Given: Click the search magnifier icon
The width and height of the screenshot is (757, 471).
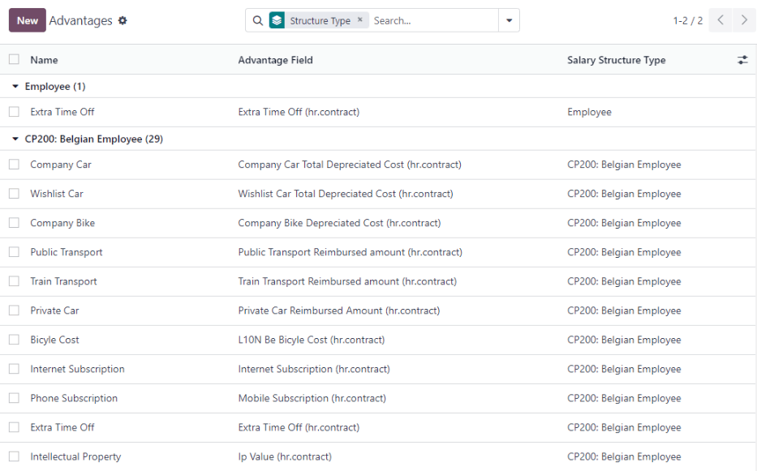Looking at the screenshot, I should point(258,21).
